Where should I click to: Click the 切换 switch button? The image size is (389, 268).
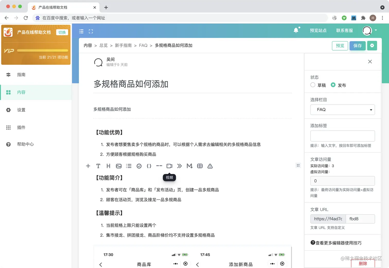[62, 32]
